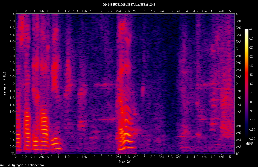Click the 2.2 tick on right frequency axis
Image resolution: width=258 pixels, height=167 pixels.
(239, 77)
